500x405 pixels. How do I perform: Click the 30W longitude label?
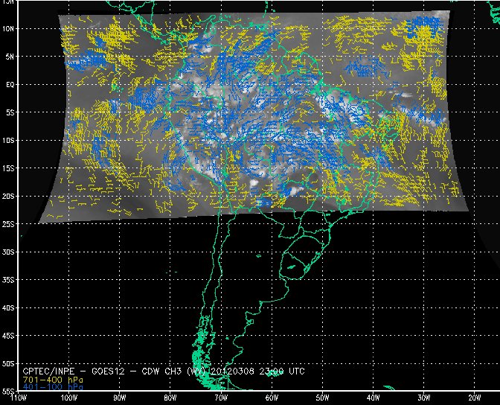click(x=424, y=398)
